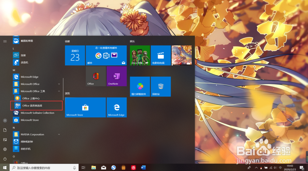308x171 pixels.
Task: Open the calendar tile showing 23
Action: (75, 56)
